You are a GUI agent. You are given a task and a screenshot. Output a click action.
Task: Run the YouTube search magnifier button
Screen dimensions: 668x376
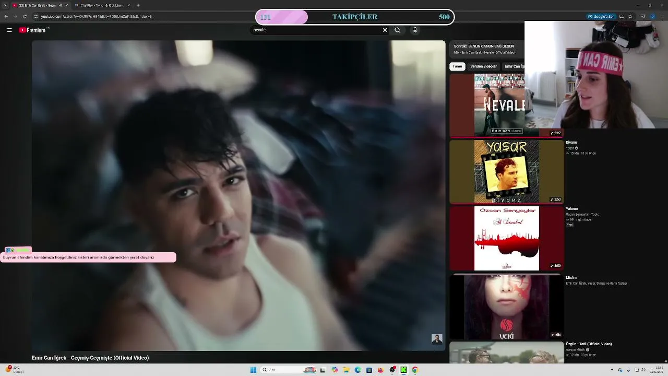point(397,30)
